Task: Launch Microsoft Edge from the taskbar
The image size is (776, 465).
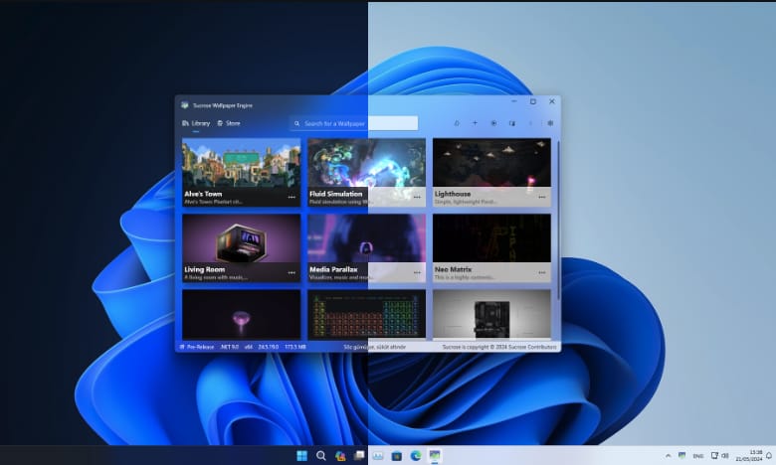Action: point(416,456)
